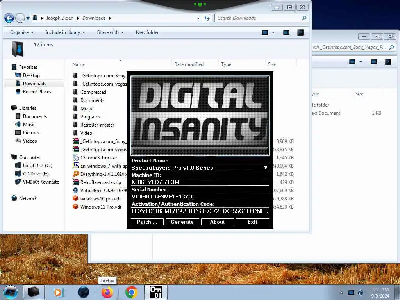The image size is (400, 300).
Task: Select Pictures under Libraries
Action: (31, 133)
